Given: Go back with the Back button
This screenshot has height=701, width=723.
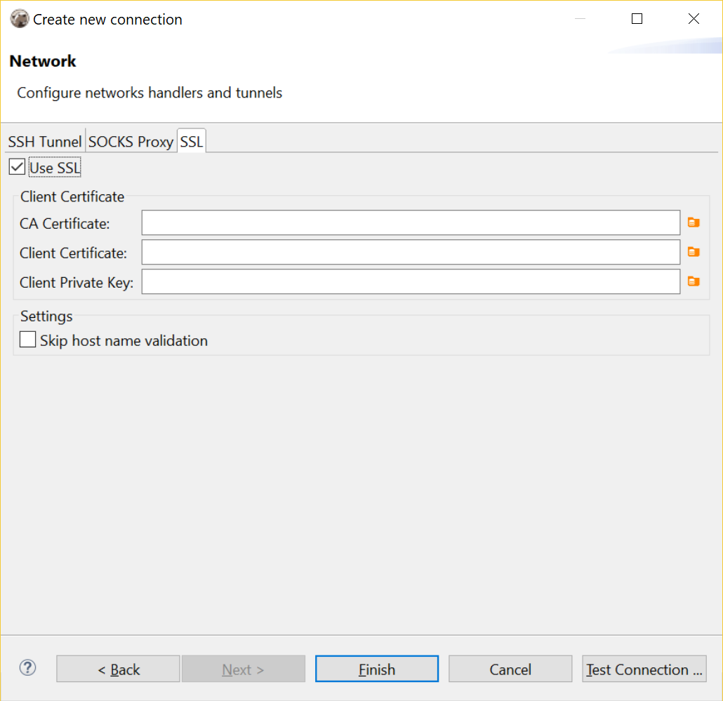Looking at the screenshot, I should (117, 668).
